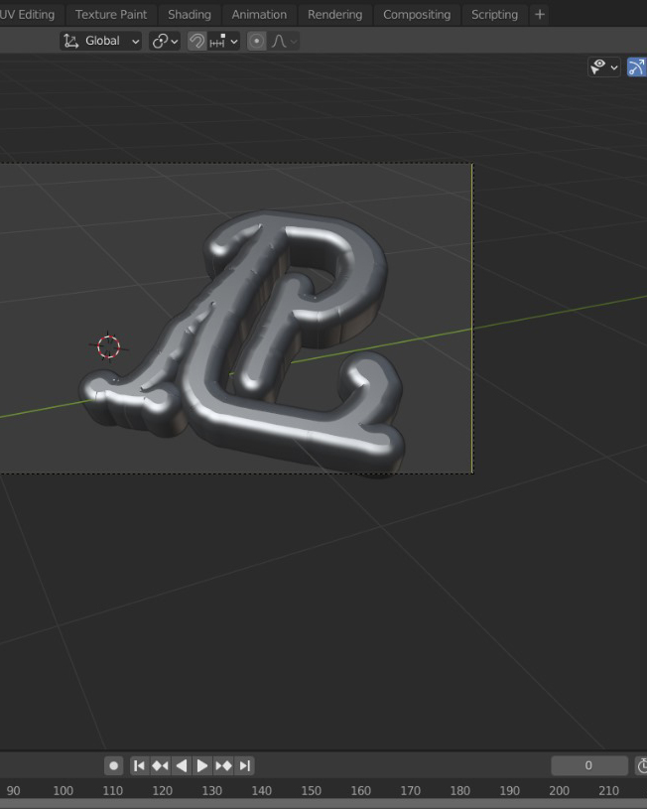The width and height of the screenshot is (647, 809).
Task: Jump to previous keyframe
Action: [160, 765]
